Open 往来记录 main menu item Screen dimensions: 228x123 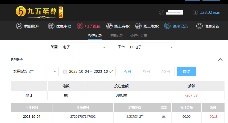coord(176,26)
